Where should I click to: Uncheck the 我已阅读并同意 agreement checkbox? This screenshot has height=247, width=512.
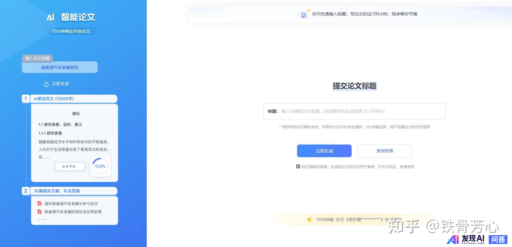tap(298, 167)
